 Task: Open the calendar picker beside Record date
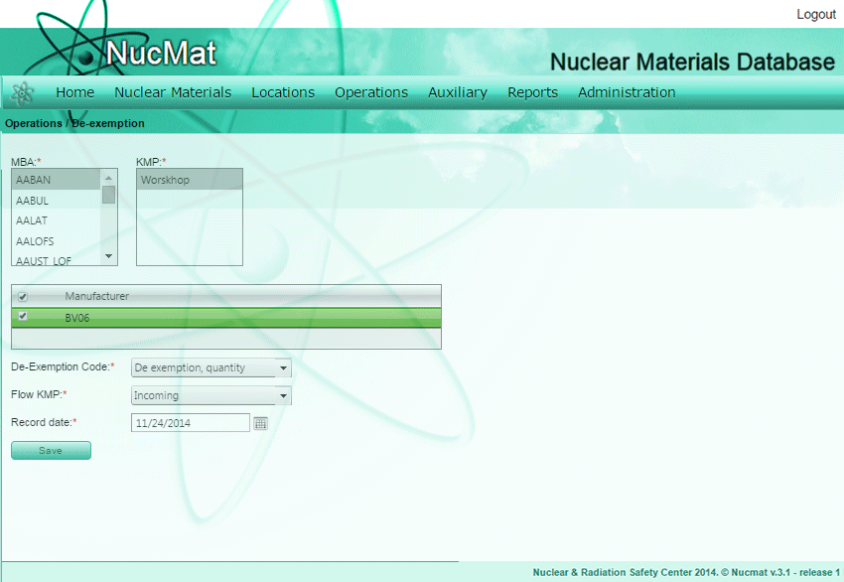point(260,423)
